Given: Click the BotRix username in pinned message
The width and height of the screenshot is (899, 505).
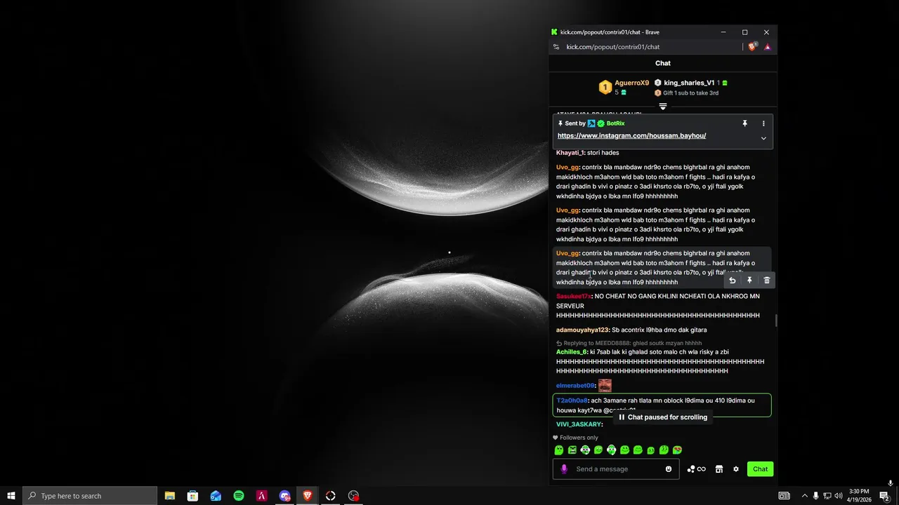Looking at the screenshot, I should (x=615, y=123).
